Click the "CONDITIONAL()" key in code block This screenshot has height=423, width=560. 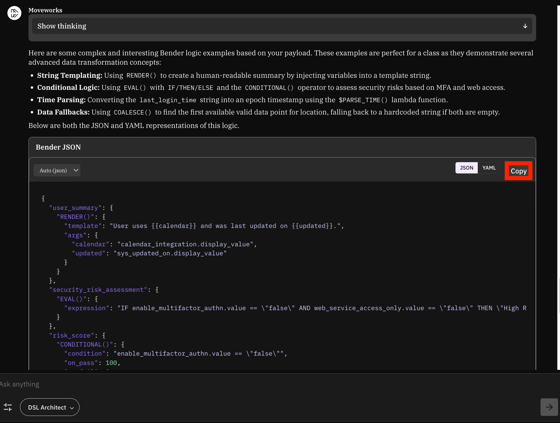click(84, 345)
